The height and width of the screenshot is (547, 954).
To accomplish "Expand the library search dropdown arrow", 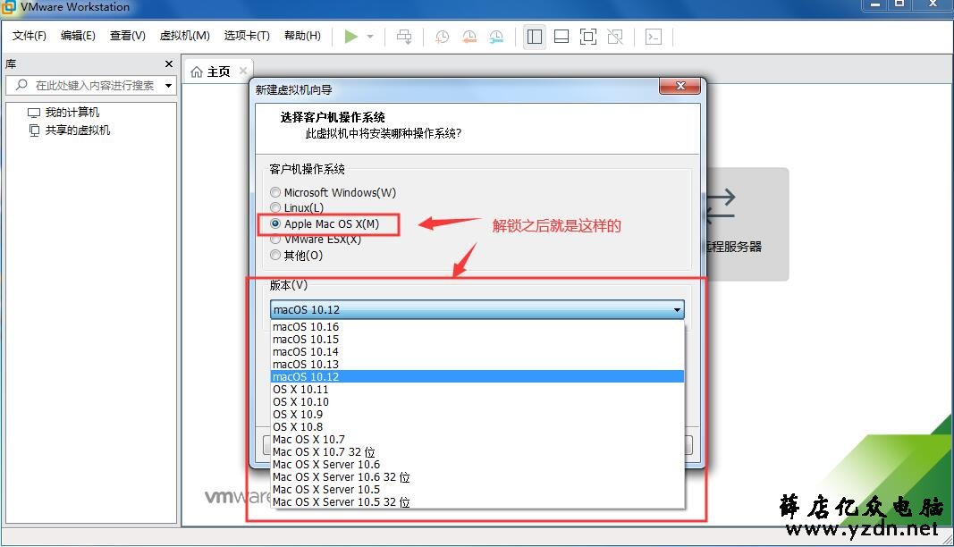I will 168,85.
